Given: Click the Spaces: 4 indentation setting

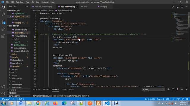Looking at the screenshot, I should (x=160, y=99).
